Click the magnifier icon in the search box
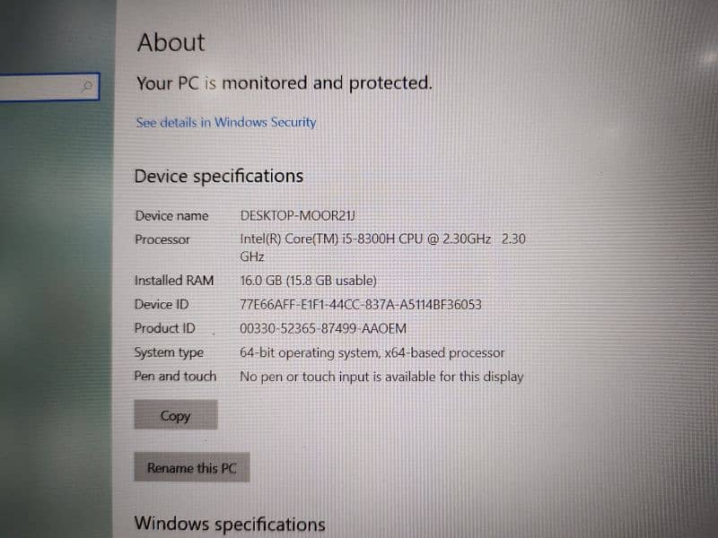The image size is (718, 538). coord(86,85)
